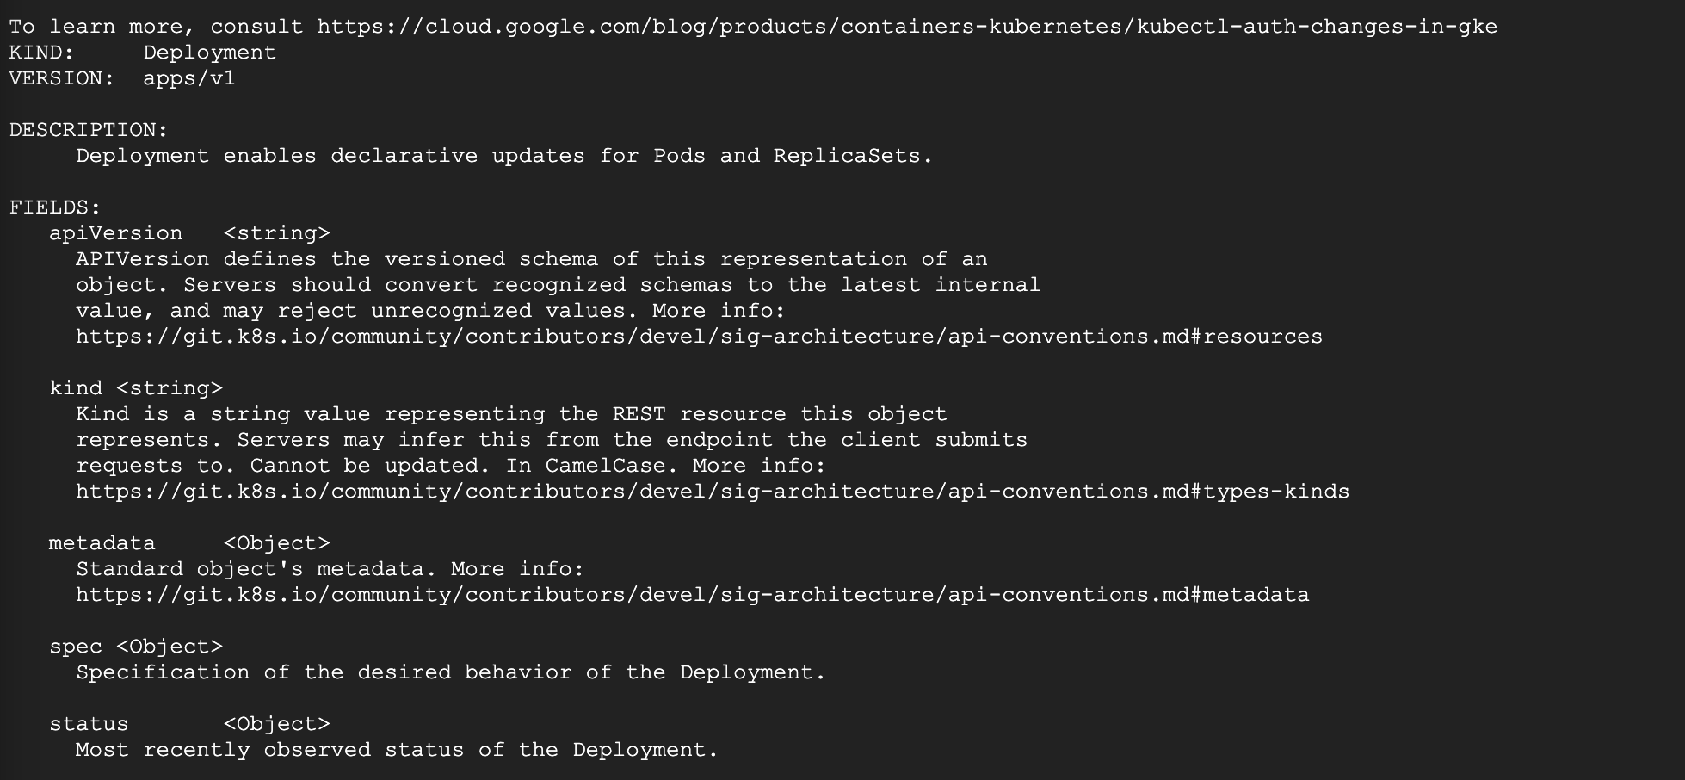Viewport: 1685px width, 780px height.
Task: Click the apiVersion field name
Action: (x=116, y=233)
